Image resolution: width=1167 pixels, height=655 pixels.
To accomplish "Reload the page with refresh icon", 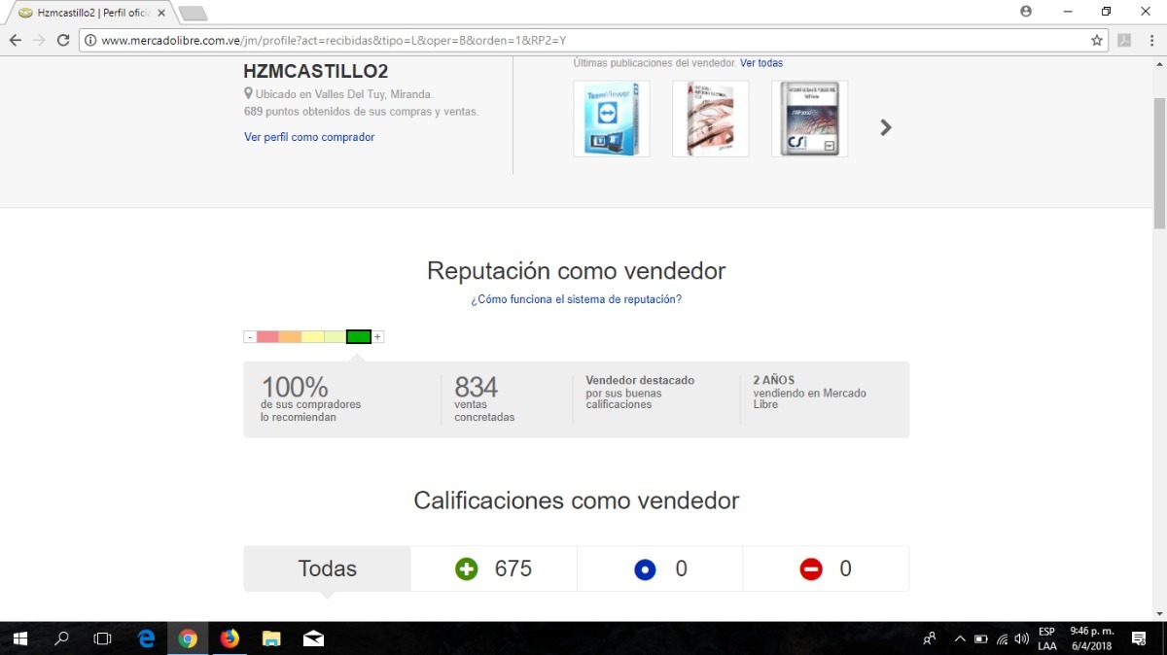I will [63, 40].
